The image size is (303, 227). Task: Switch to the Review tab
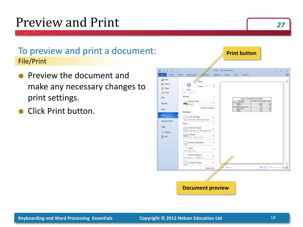click(x=227, y=75)
